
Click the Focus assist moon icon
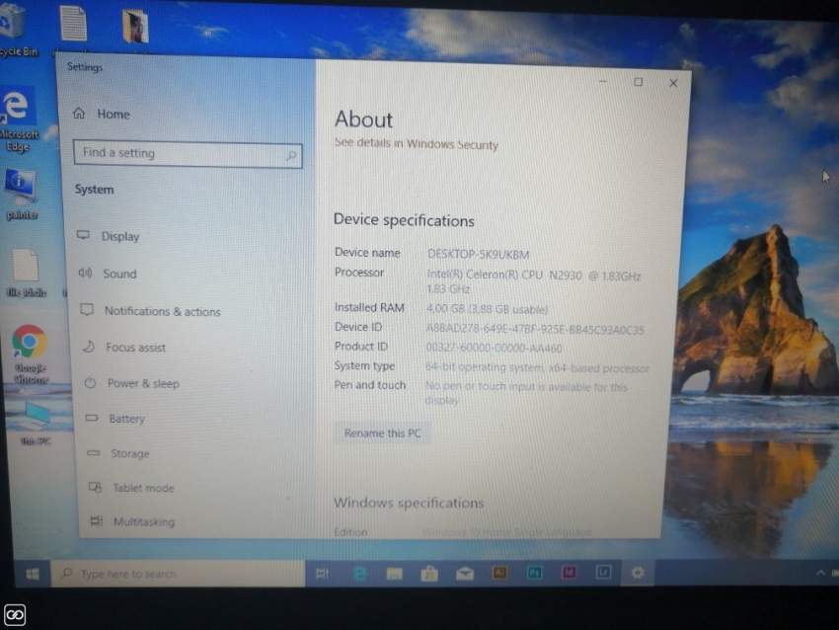pyautogui.click(x=87, y=347)
